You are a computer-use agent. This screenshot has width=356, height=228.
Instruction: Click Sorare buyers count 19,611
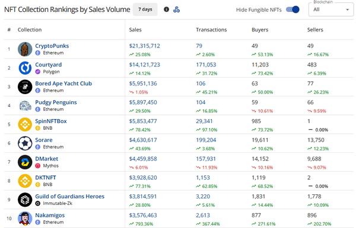260,140
